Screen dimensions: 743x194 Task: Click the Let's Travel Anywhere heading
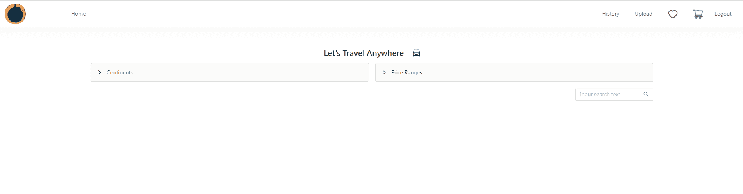pos(363,53)
